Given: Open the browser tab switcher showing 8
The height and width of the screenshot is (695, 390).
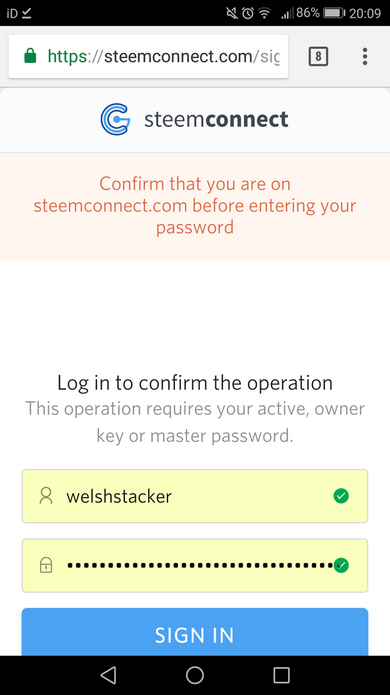Looking at the screenshot, I should point(318,57).
